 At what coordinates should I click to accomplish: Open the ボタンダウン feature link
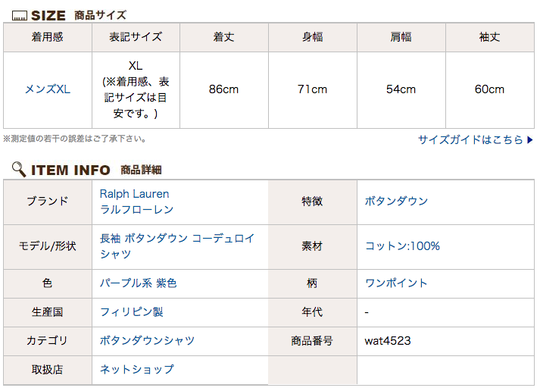(396, 202)
